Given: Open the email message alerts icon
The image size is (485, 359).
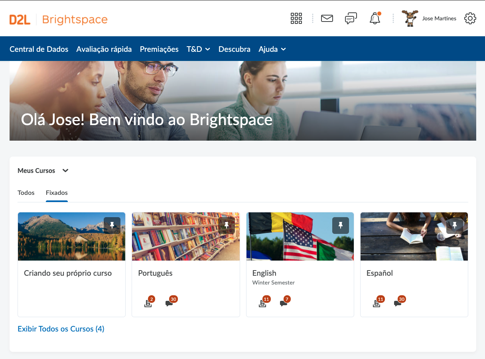Looking at the screenshot, I should tap(327, 18).
